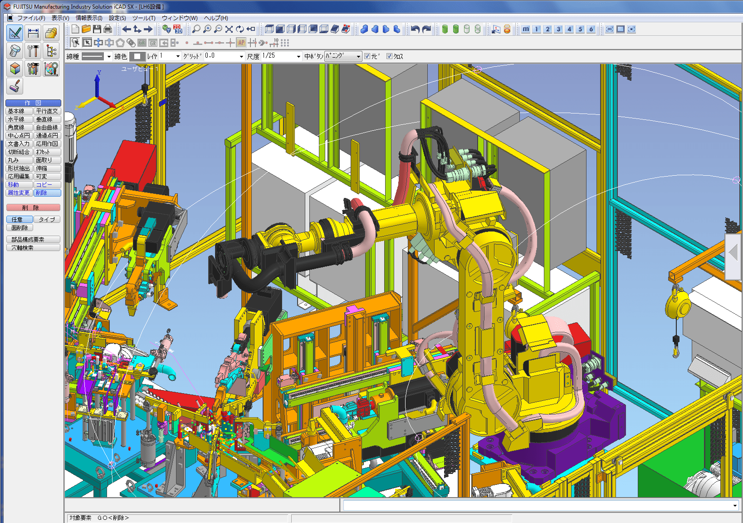The height and width of the screenshot is (523, 743).
Task: Click the zoom in magnifier icon
Action: click(x=207, y=29)
